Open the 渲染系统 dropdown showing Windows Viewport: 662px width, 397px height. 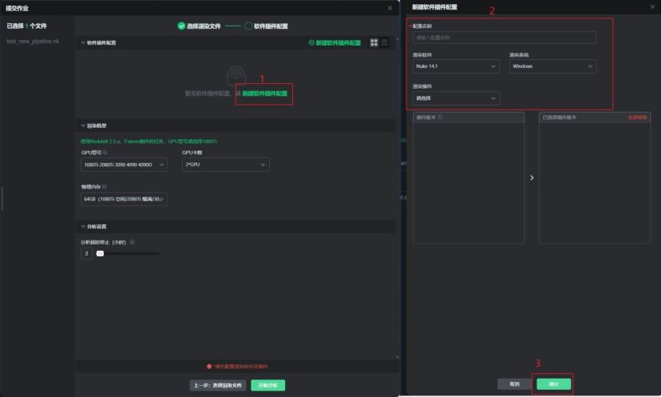tap(553, 66)
